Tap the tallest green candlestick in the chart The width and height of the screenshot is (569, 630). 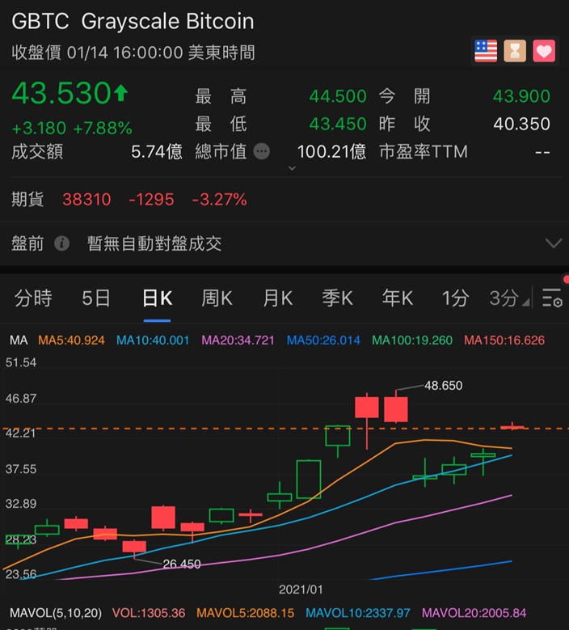[309, 480]
